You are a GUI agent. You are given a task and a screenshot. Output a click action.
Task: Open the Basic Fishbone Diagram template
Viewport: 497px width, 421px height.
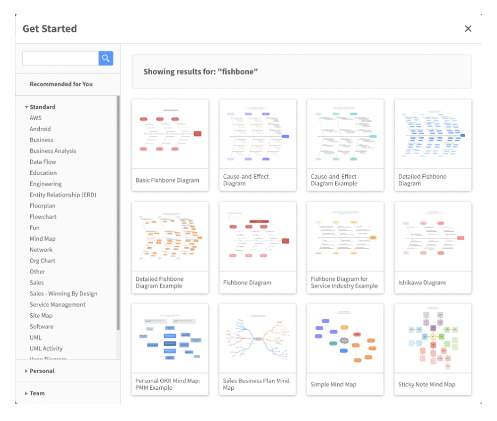[x=170, y=144]
